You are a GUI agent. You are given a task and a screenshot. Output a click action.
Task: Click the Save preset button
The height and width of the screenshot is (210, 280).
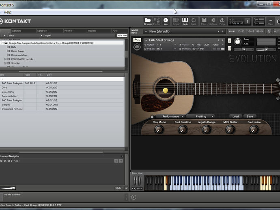click(250, 116)
